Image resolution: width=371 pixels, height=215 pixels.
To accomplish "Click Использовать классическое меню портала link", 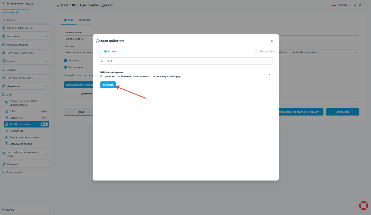I will [15, 11].
